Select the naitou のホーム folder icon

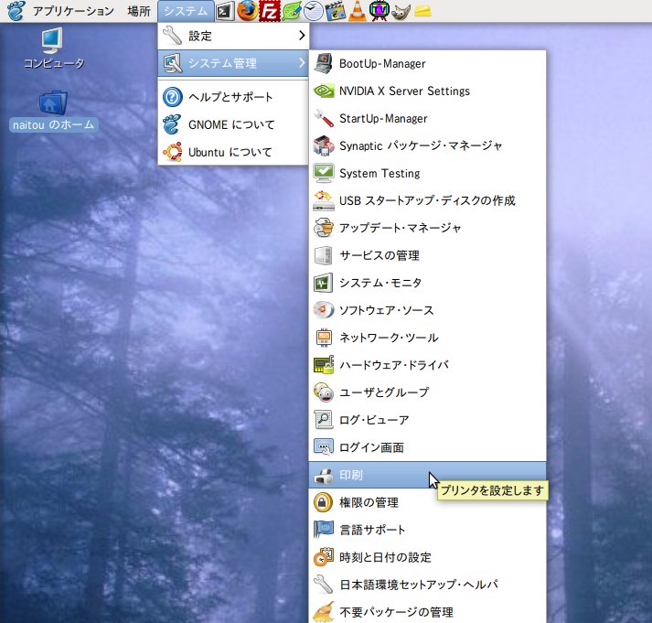coord(54,111)
